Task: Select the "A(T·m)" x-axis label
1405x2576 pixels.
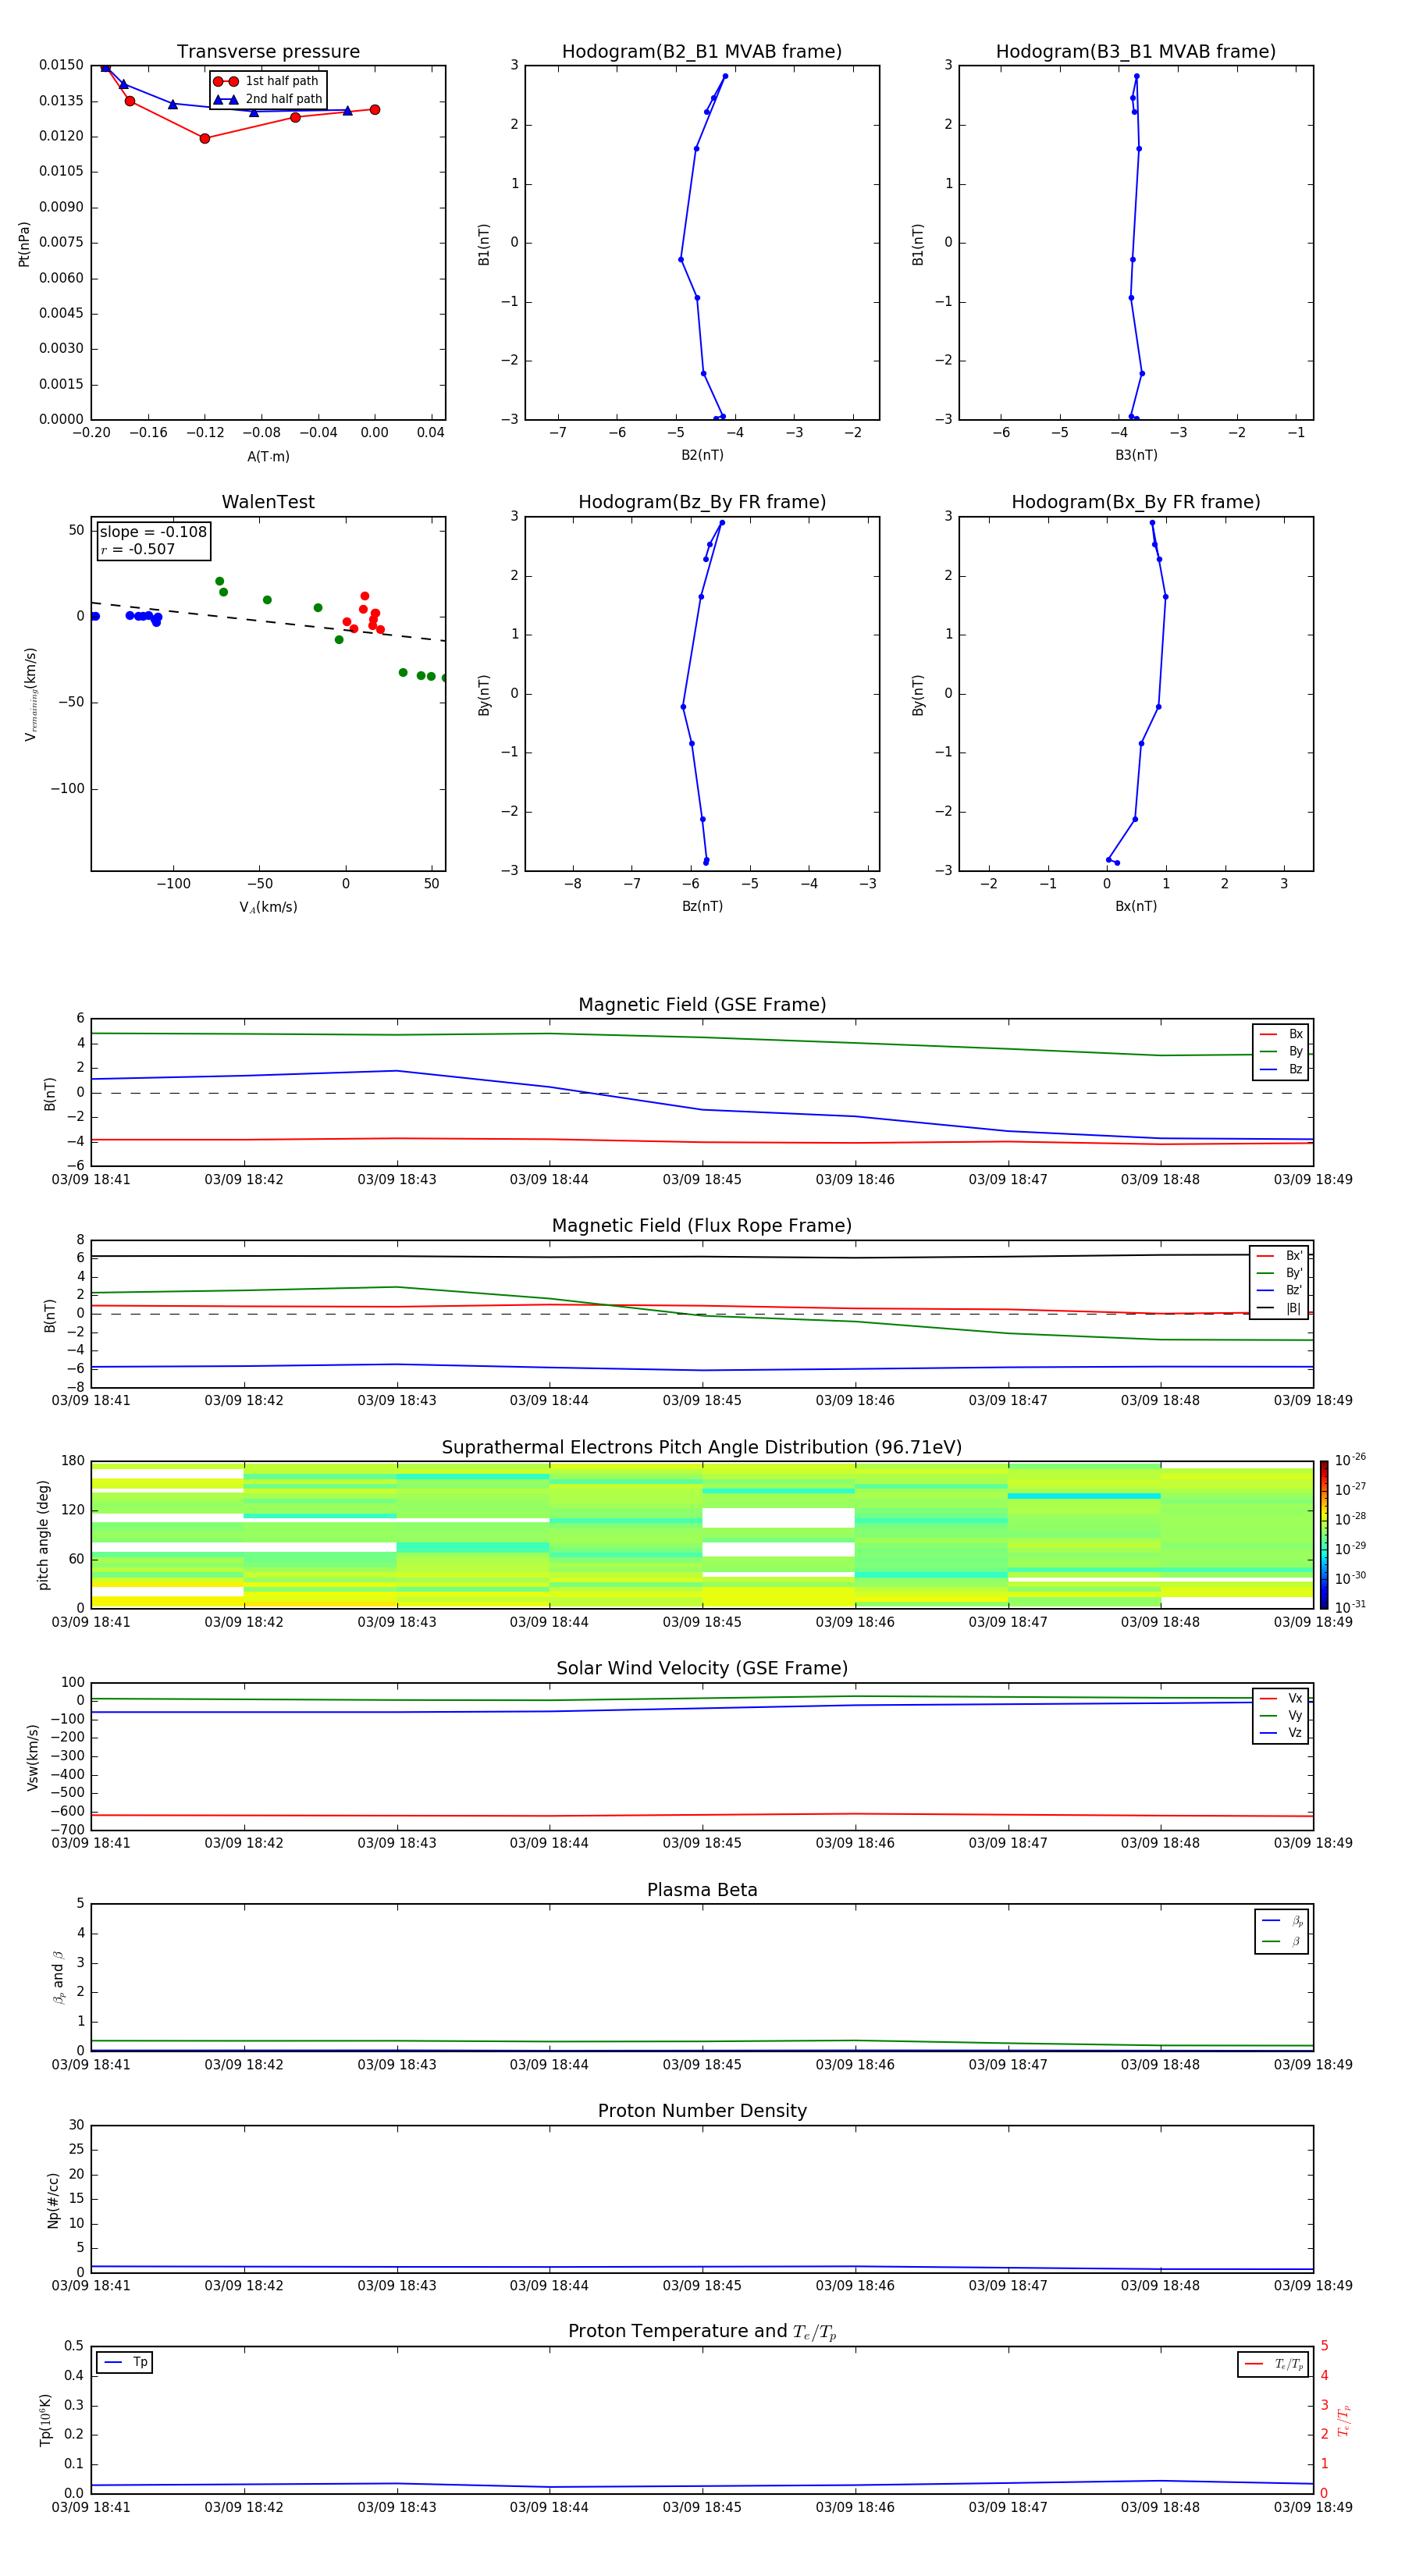Action: (x=268, y=456)
